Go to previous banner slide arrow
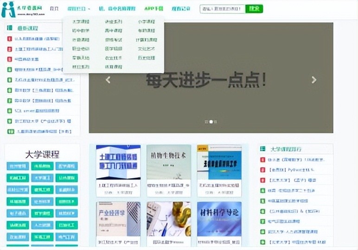Image resolution: width=358 pixels, height=250 pixels. pyautogui.click(x=108, y=80)
